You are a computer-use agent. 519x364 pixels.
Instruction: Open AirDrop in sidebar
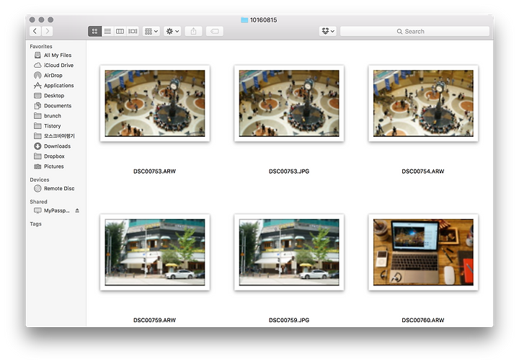click(x=53, y=76)
